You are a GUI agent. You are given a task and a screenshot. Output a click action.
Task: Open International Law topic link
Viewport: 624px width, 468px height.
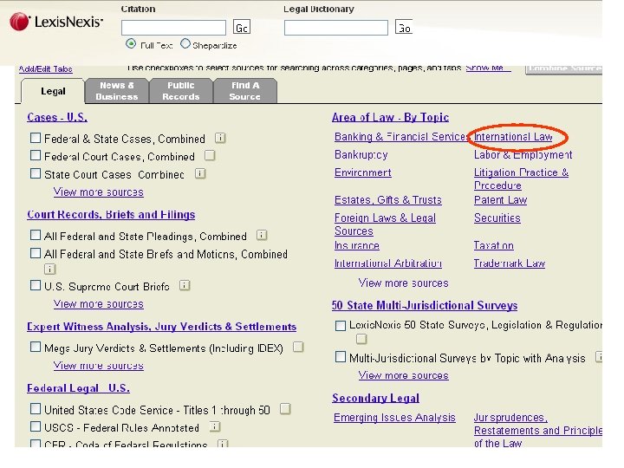tap(513, 137)
